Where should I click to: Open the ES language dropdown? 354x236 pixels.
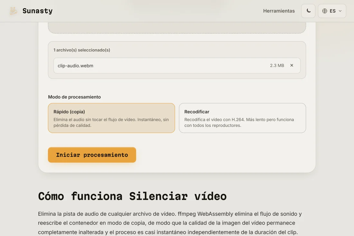332,11
